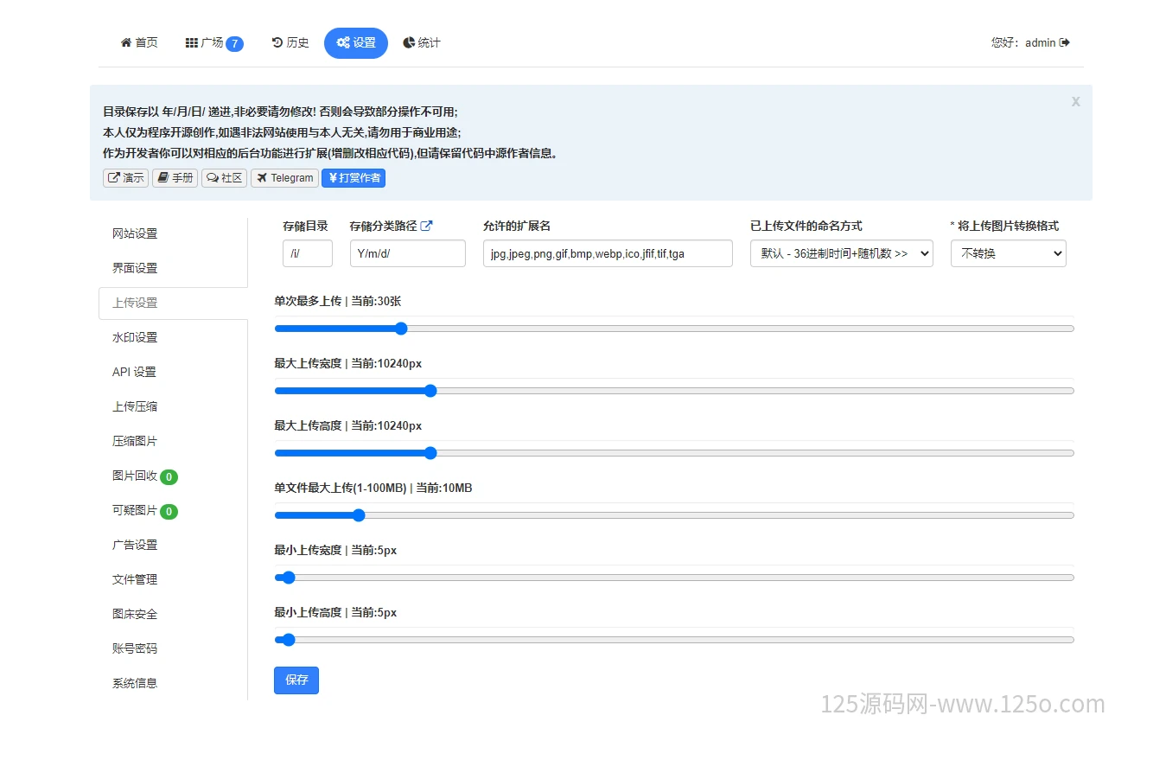
Task: Open the 手册 manual button
Action: tap(175, 178)
